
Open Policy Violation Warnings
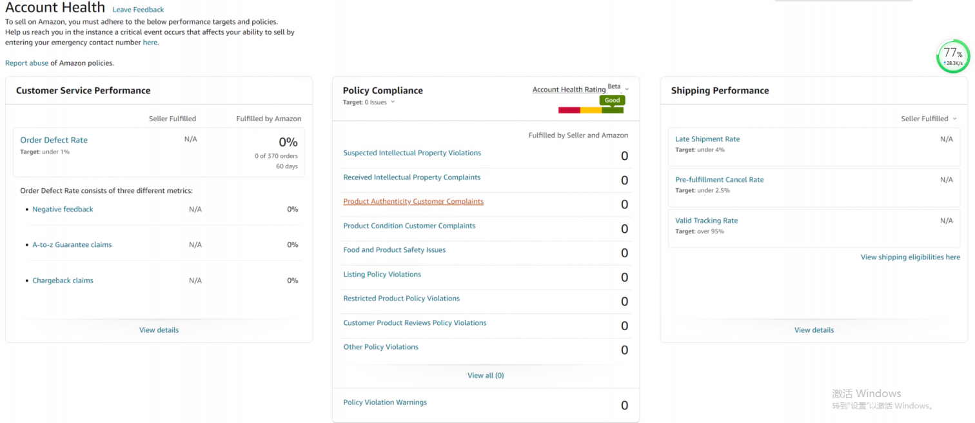point(385,402)
